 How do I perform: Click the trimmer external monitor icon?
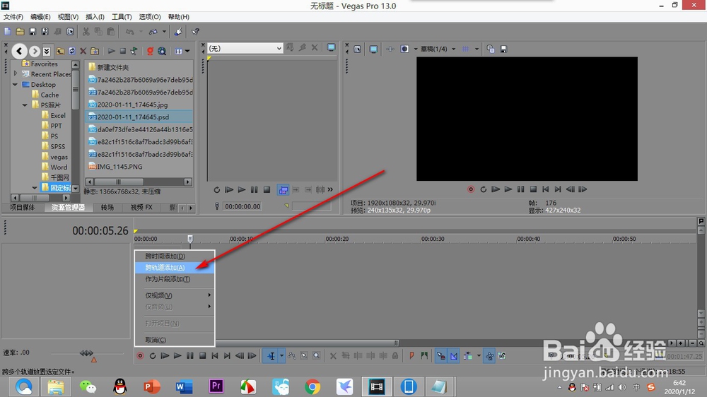point(331,47)
